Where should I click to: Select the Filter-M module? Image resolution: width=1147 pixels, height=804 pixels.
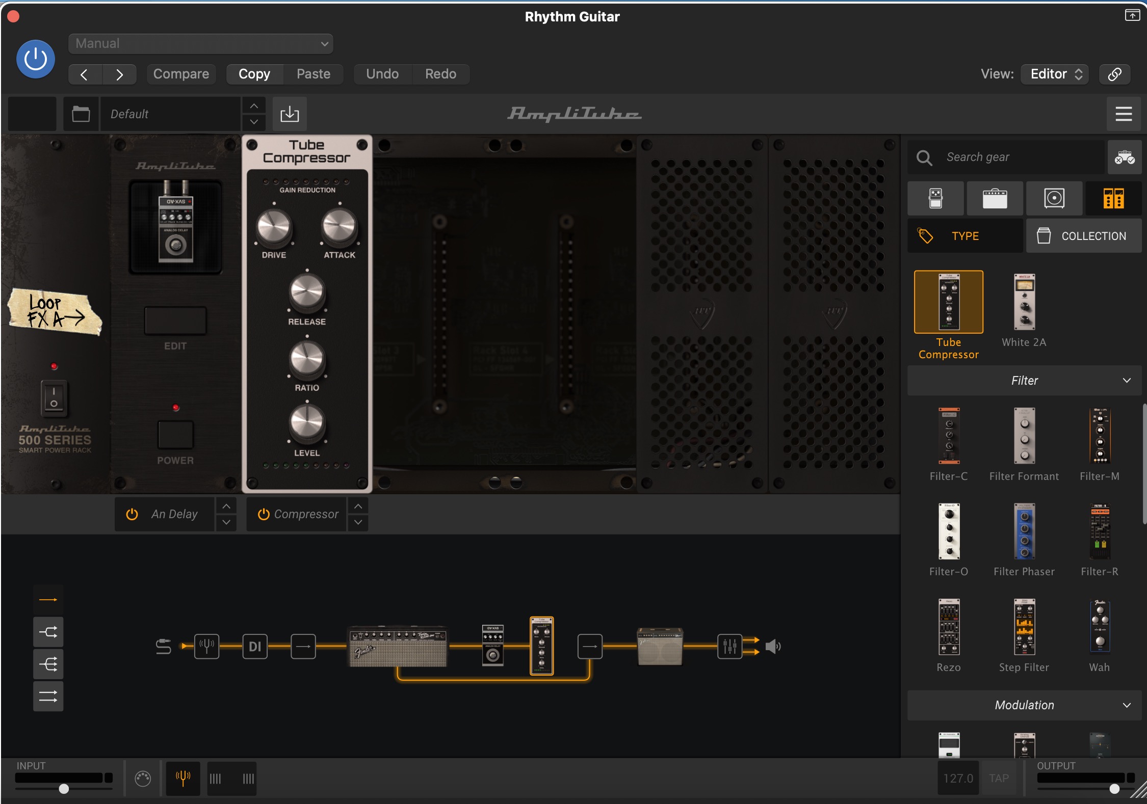[1100, 436]
